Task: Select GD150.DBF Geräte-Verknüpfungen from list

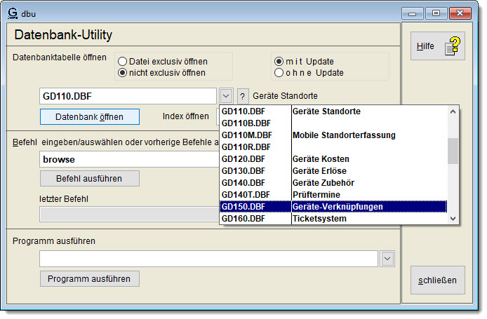Action: (x=333, y=207)
